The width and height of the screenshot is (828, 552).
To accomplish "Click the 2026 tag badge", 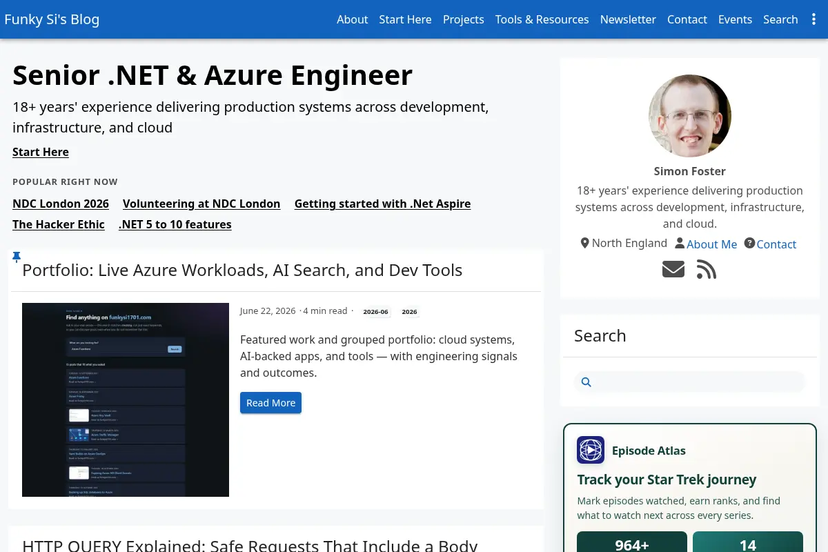I will (x=410, y=312).
